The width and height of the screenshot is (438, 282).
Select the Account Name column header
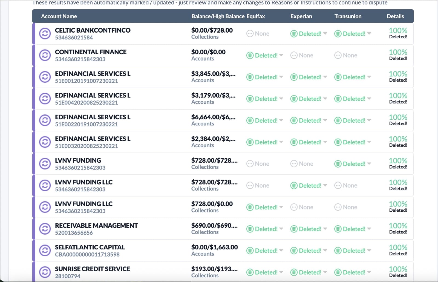59,16
